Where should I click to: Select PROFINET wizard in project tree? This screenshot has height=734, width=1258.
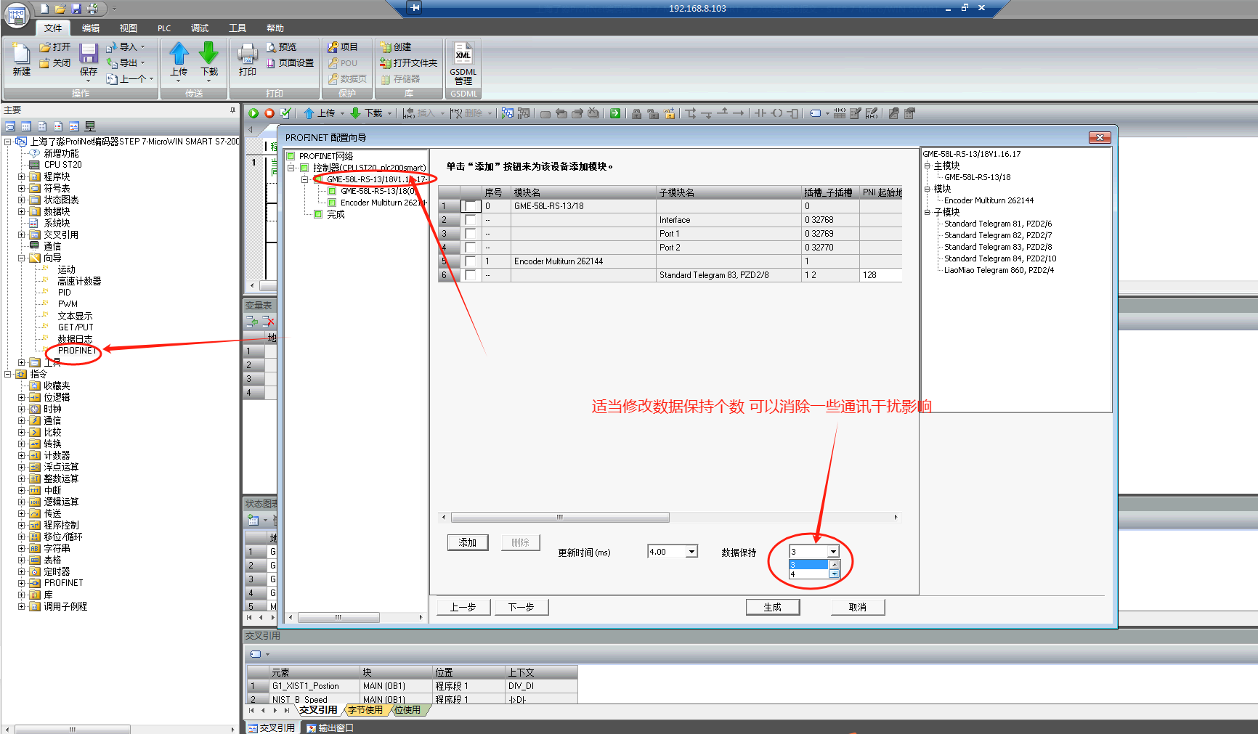tap(76, 351)
